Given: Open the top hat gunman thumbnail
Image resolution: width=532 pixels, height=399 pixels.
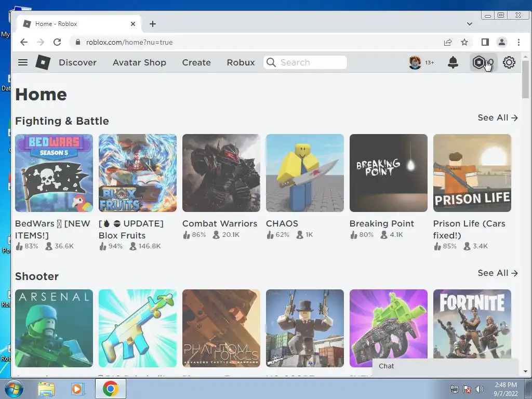Looking at the screenshot, I should pyautogui.click(x=304, y=328).
